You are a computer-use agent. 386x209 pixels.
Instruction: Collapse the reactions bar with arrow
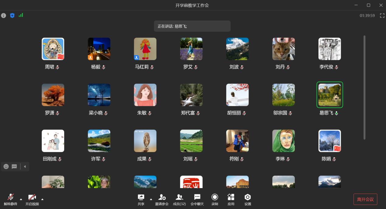pos(25,167)
